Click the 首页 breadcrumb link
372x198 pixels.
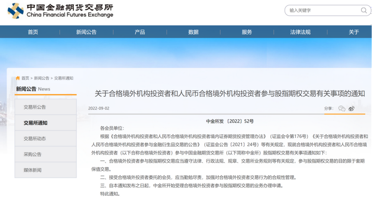25,78
